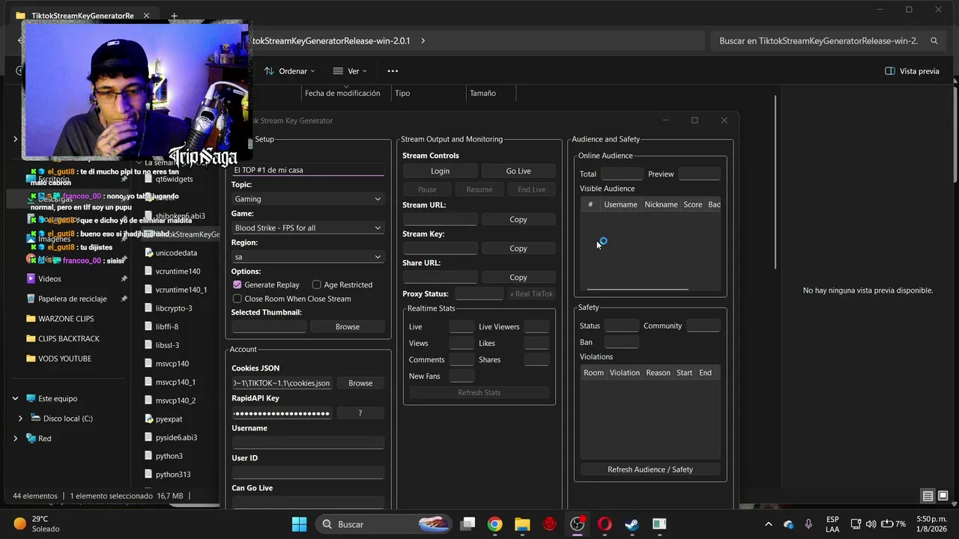Open the Ver view menu in Explorer
Image resolution: width=959 pixels, height=539 pixels.
(x=350, y=71)
